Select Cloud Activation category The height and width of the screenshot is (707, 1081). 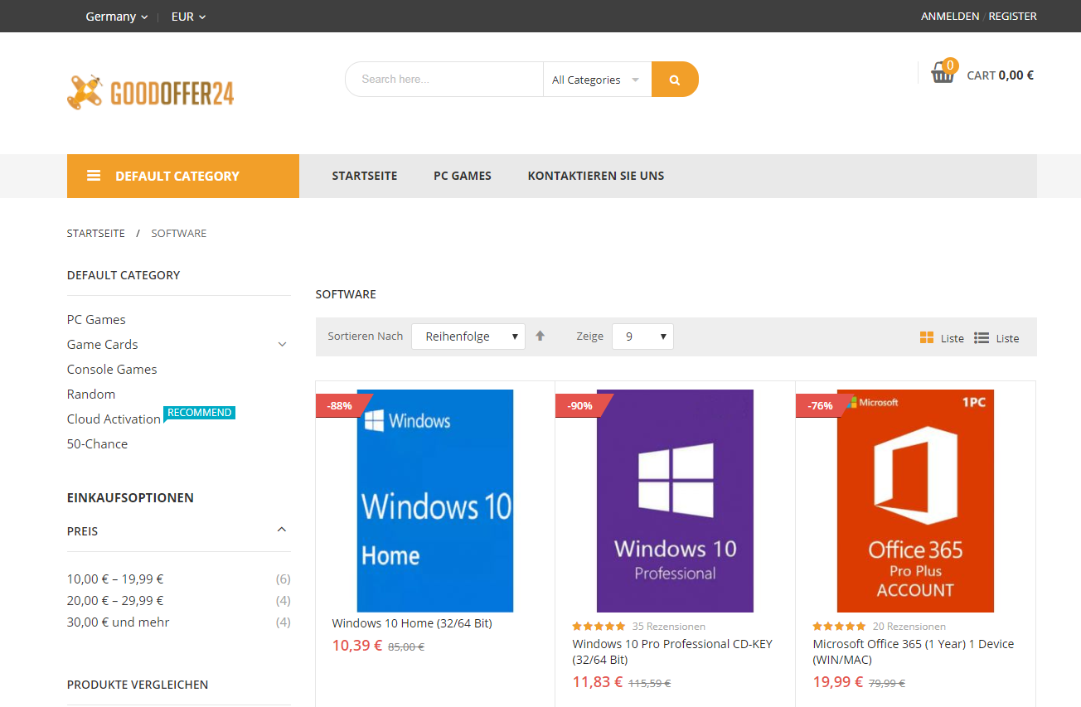(114, 419)
